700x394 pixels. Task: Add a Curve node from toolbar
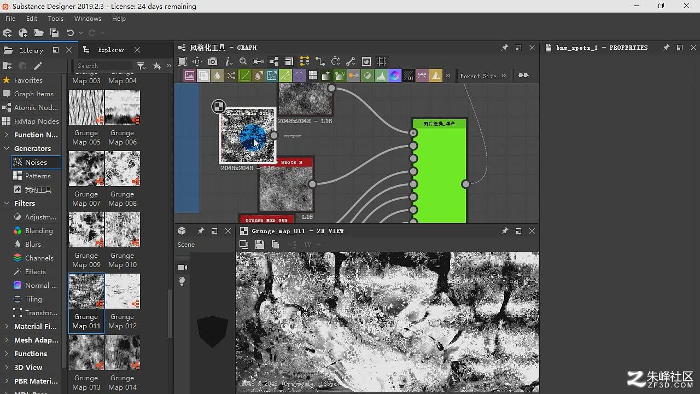[x=244, y=76]
